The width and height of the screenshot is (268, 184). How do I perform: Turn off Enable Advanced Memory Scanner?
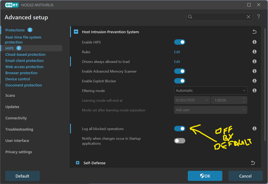pyautogui.click(x=180, y=71)
